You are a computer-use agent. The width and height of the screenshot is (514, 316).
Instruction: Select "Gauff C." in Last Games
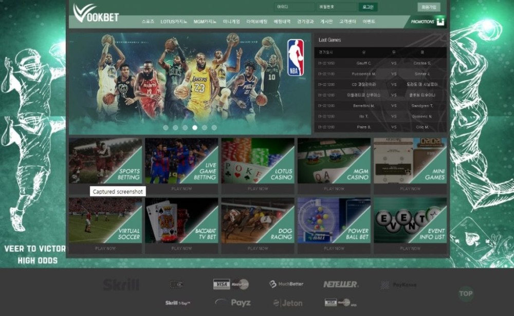363,63
